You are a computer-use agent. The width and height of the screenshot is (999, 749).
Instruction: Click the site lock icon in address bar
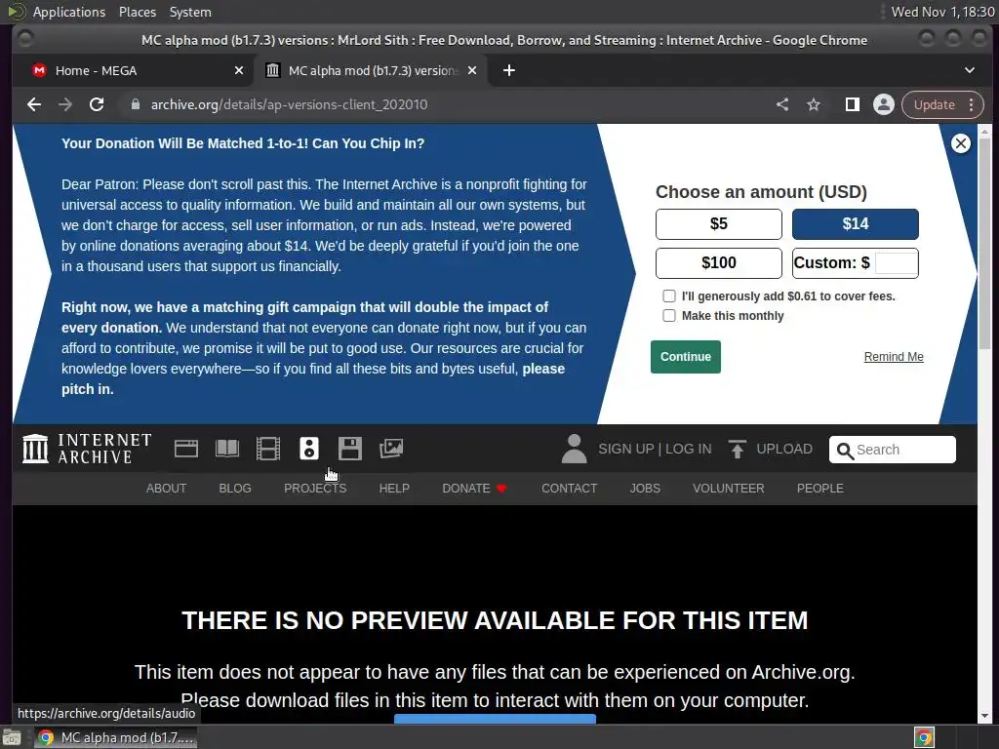pos(135,104)
